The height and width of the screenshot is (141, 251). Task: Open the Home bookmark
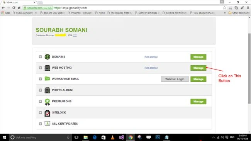tap(100, 13)
